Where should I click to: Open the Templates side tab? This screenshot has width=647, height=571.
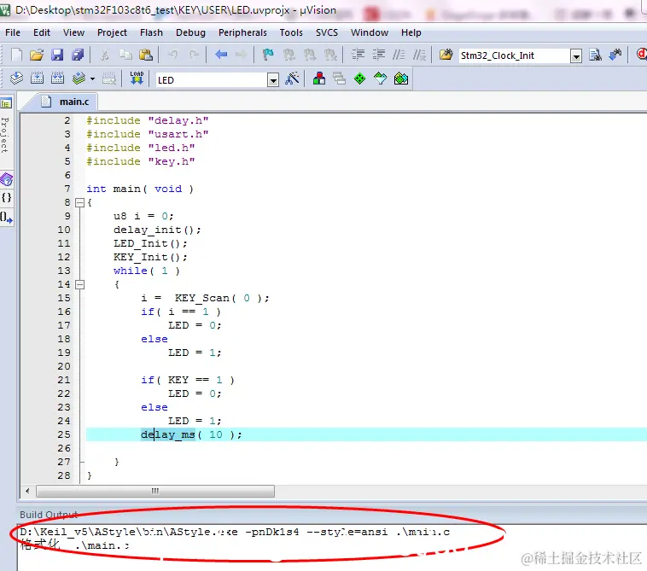click(x=6, y=217)
